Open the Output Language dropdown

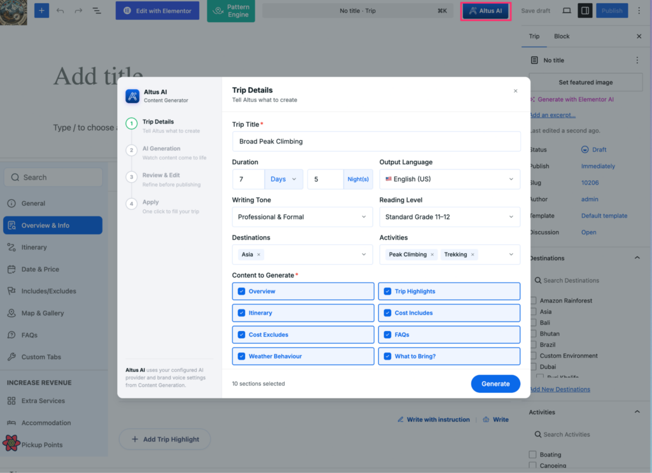click(x=450, y=179)
